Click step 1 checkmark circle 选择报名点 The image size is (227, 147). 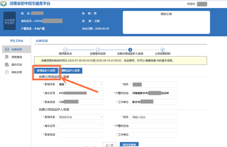click(65, 50)
